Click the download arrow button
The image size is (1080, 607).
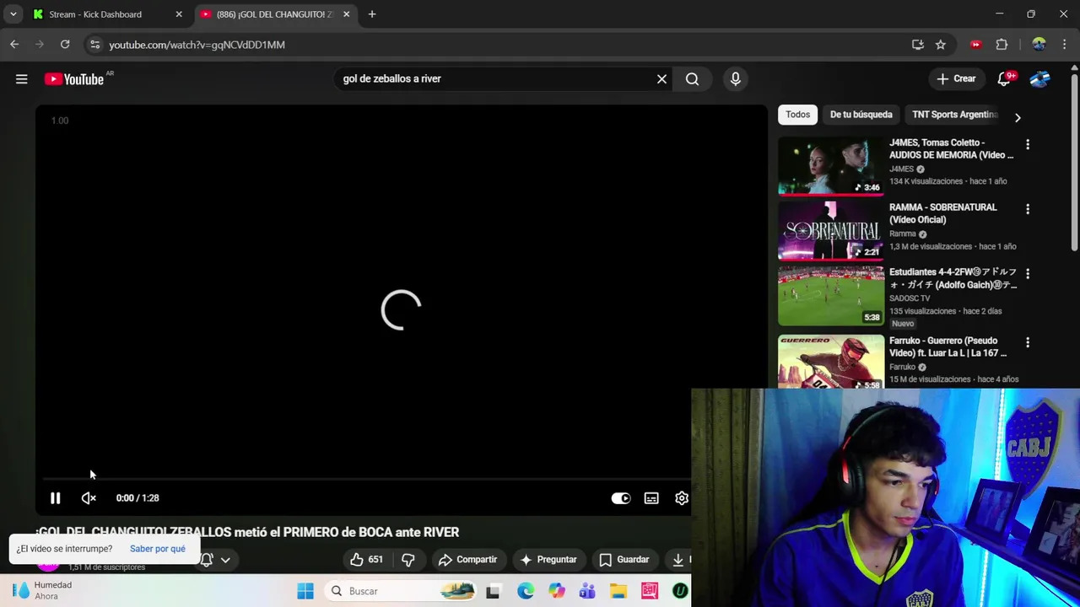678,560
